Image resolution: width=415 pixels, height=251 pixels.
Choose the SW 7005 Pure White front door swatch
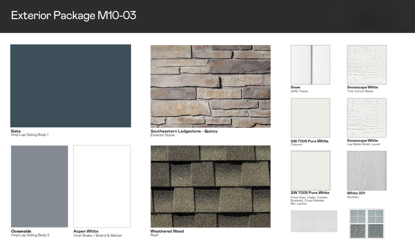click(x=310, y=170)
